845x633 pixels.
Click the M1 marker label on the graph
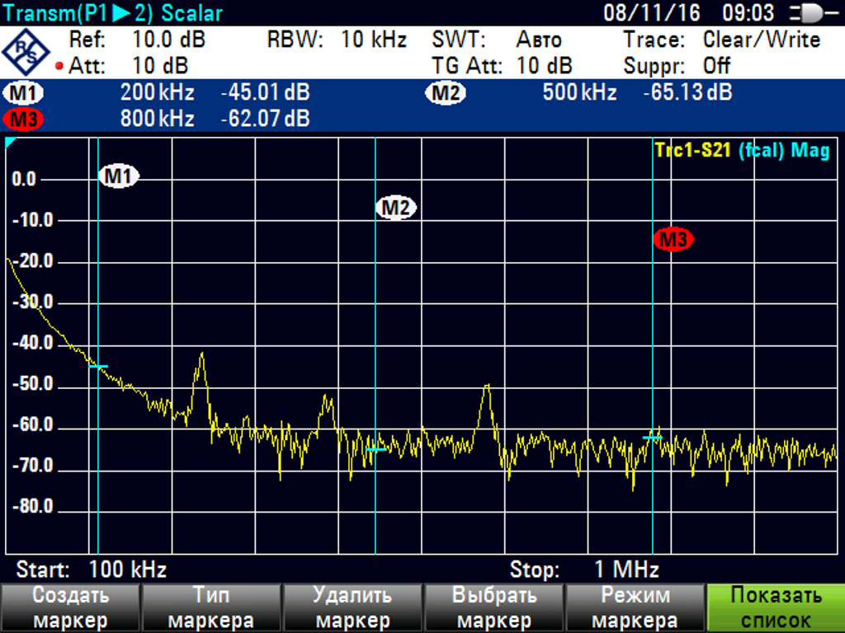119,176
